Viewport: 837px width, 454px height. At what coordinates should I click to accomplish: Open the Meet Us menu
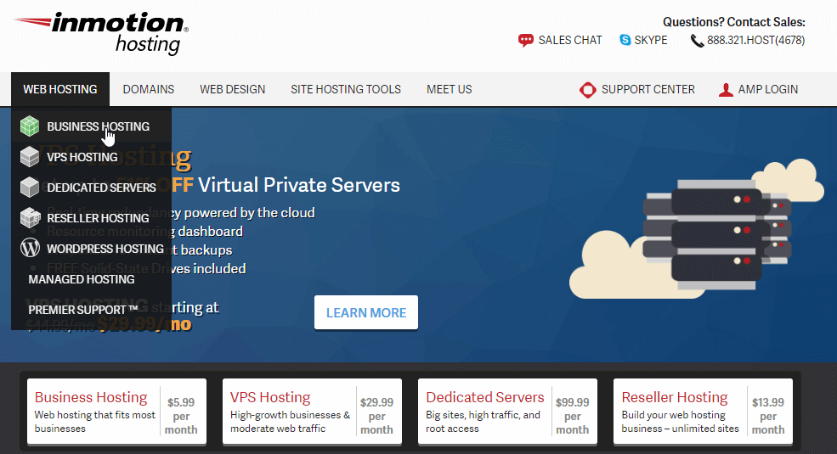449,89
